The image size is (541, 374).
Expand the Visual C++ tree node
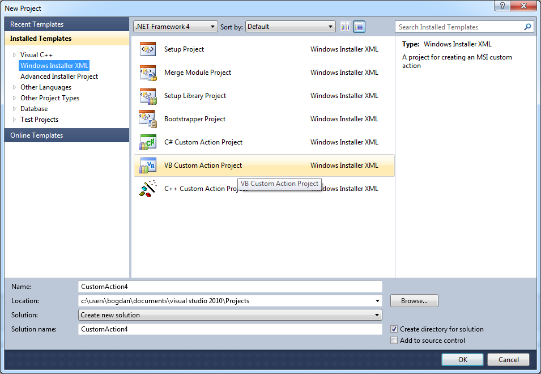click(x=15, y=55)
